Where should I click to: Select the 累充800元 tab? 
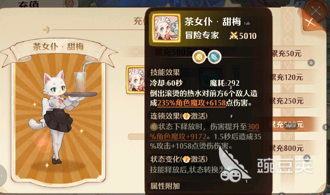pos(287,148)
